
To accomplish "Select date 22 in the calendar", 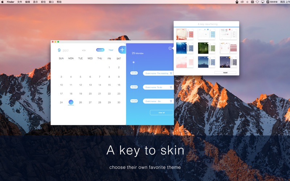I will coord(109,94).
